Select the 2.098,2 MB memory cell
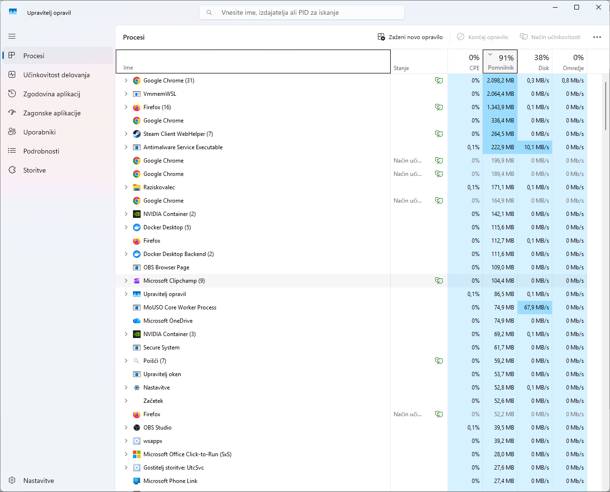Viewport: 610px width, 492px height. pyautogui.click(x=500, y=81)
